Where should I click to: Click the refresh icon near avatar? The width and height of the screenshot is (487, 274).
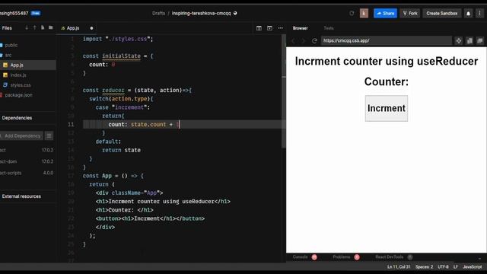[352, 14]
